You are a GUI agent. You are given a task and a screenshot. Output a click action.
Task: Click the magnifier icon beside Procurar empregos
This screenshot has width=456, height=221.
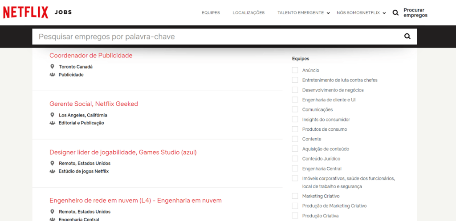[x=395, y=13]
